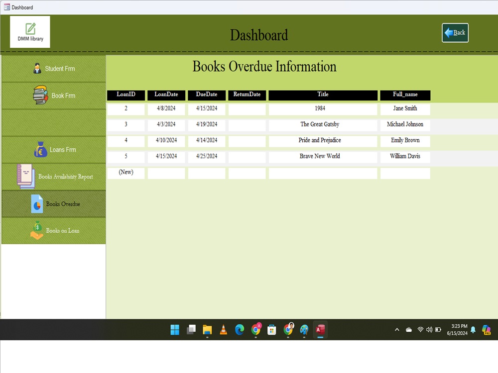Screen dimensions: 498x373
Task: Click the DueDate cell 4/14/2024
Action: 207,141
